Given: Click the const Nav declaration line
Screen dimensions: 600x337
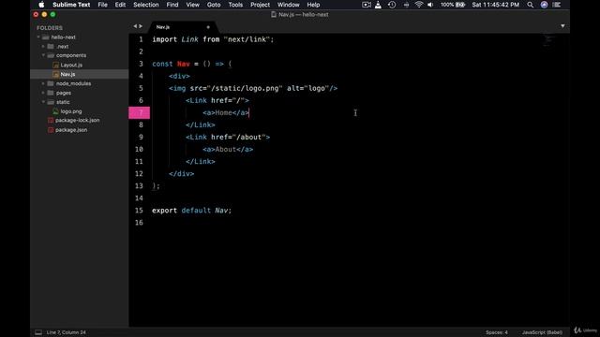Looking at the screenshot, I should (x=191, y=64).
